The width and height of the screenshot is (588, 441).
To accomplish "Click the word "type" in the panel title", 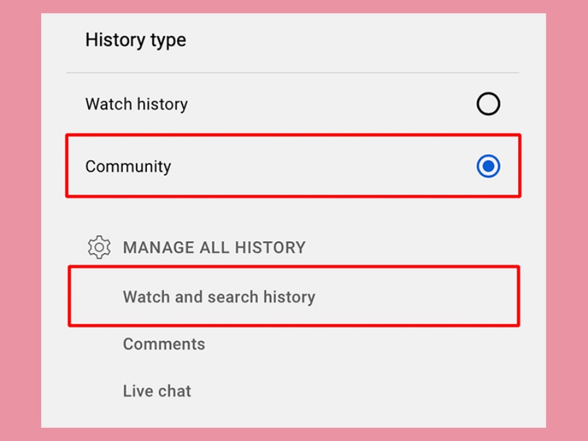I will coord(169,41).
